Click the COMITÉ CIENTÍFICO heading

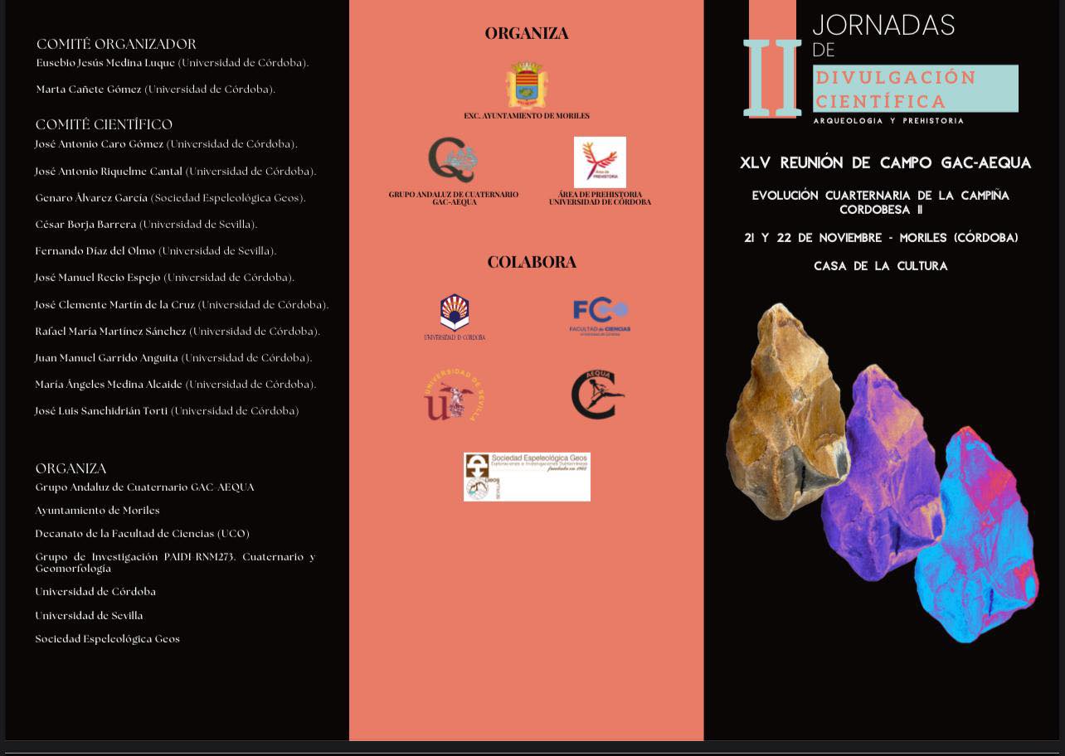pos(104,124)
